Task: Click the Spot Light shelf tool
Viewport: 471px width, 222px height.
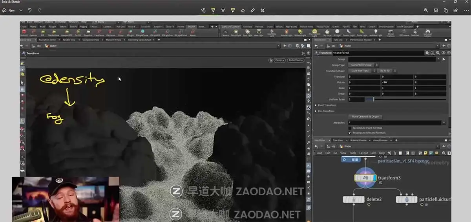Action: coord(247,33)
